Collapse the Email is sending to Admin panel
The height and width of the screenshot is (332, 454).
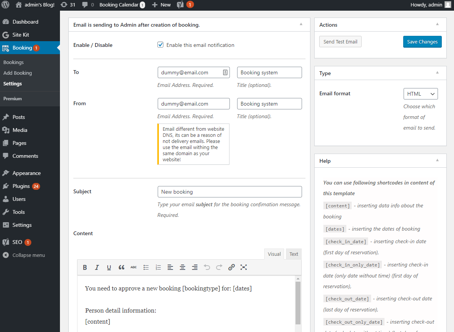tap(301, 24)
